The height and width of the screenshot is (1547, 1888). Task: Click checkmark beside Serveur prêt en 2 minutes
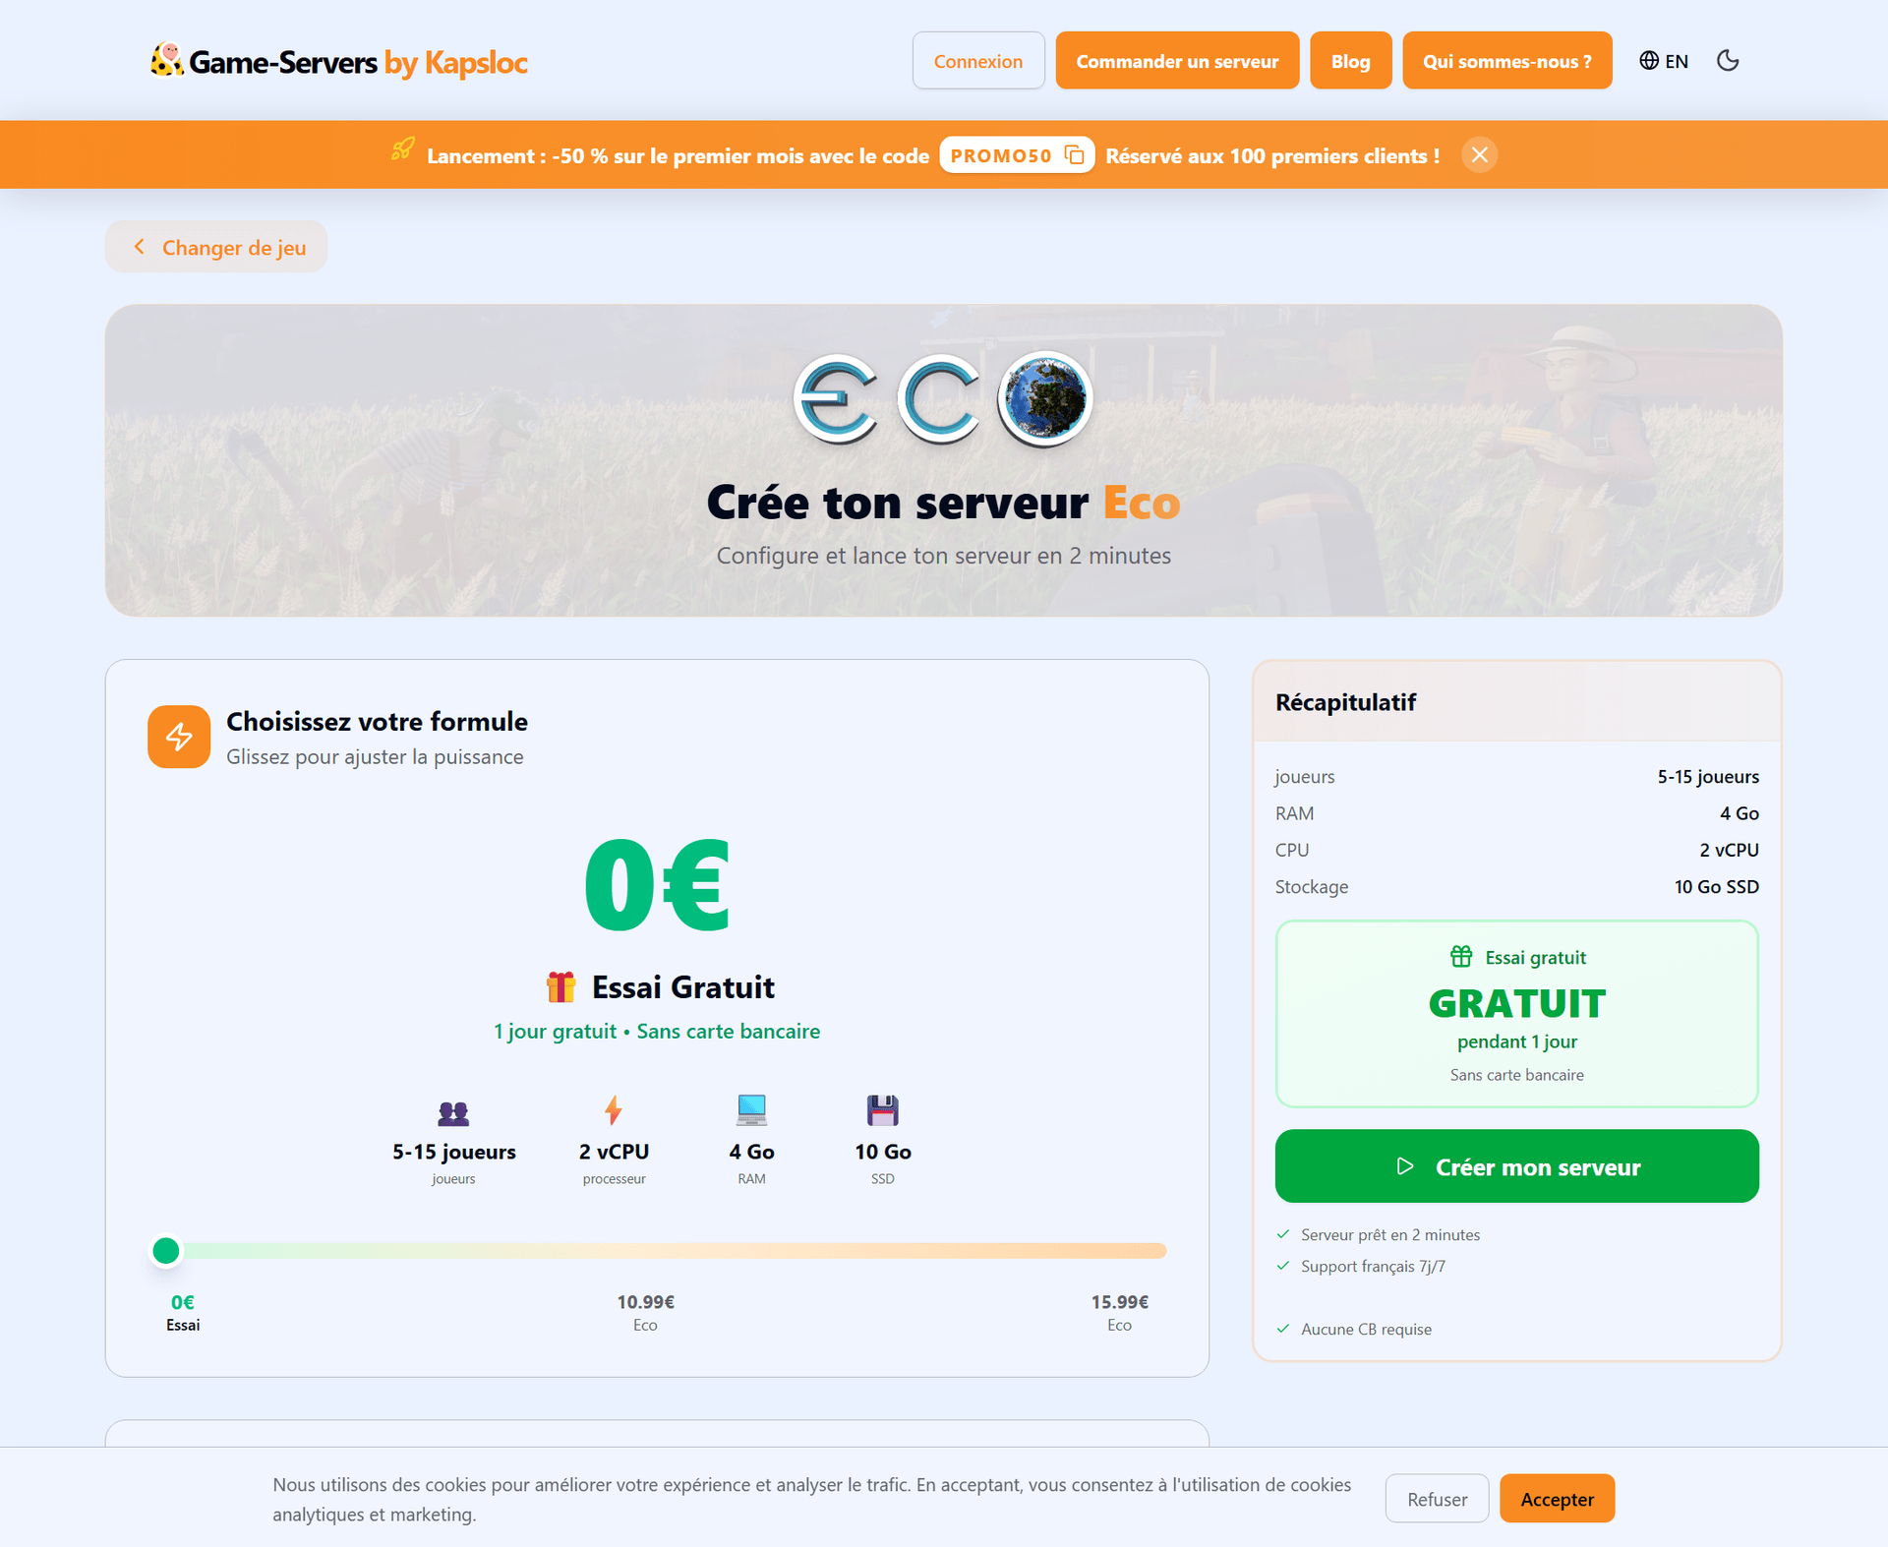pos(1283,1234)
